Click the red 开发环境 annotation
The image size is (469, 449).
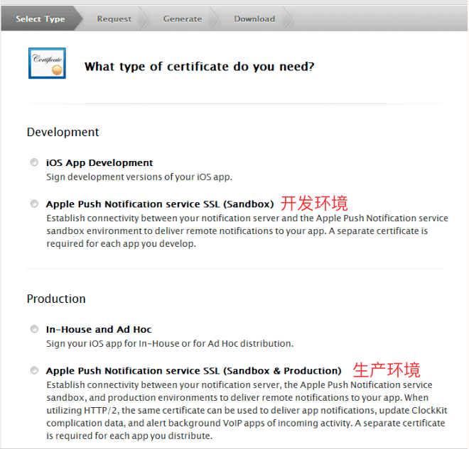tap(314, 204)
